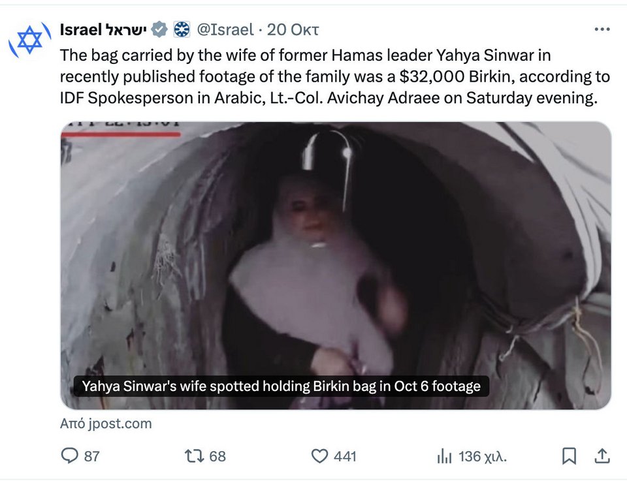Click the repost arrows icon
The image size is (627, 481).
[195, 456]
